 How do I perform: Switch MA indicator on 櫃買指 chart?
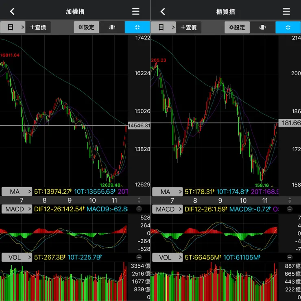tap(168, 192)
